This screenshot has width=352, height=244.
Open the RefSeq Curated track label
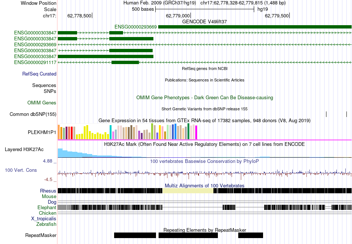(x=39, y=74)
